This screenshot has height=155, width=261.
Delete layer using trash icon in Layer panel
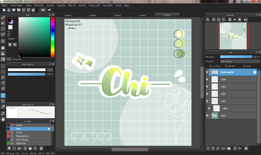coord(246,148)
